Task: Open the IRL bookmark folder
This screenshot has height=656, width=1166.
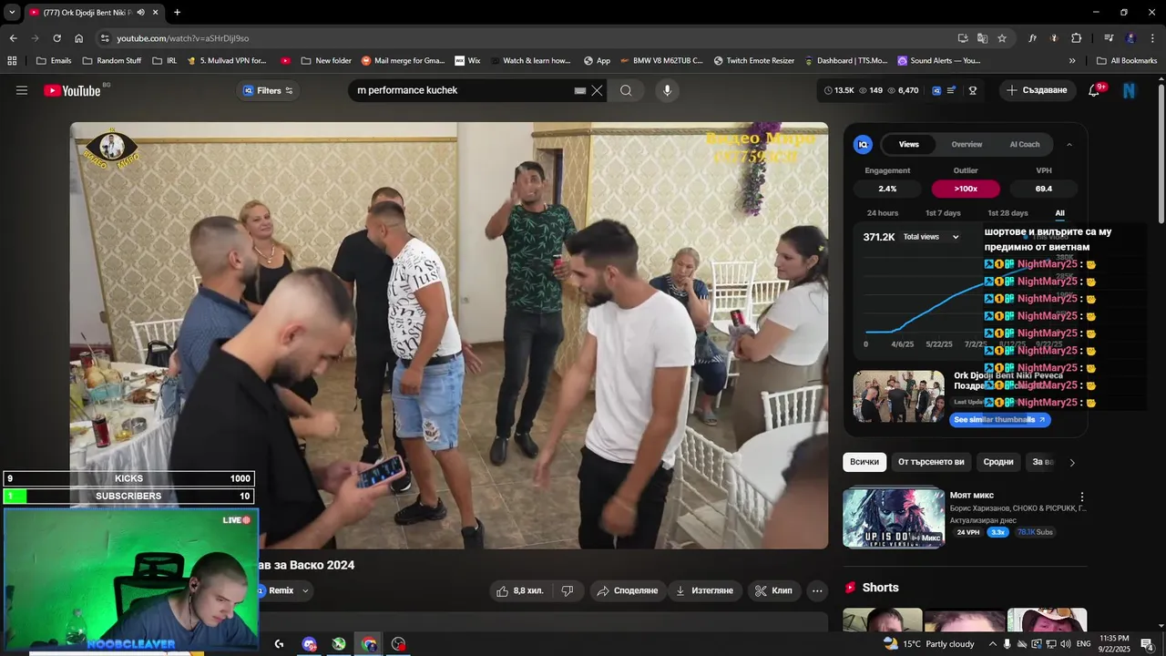Action: [x=165, y=61]
